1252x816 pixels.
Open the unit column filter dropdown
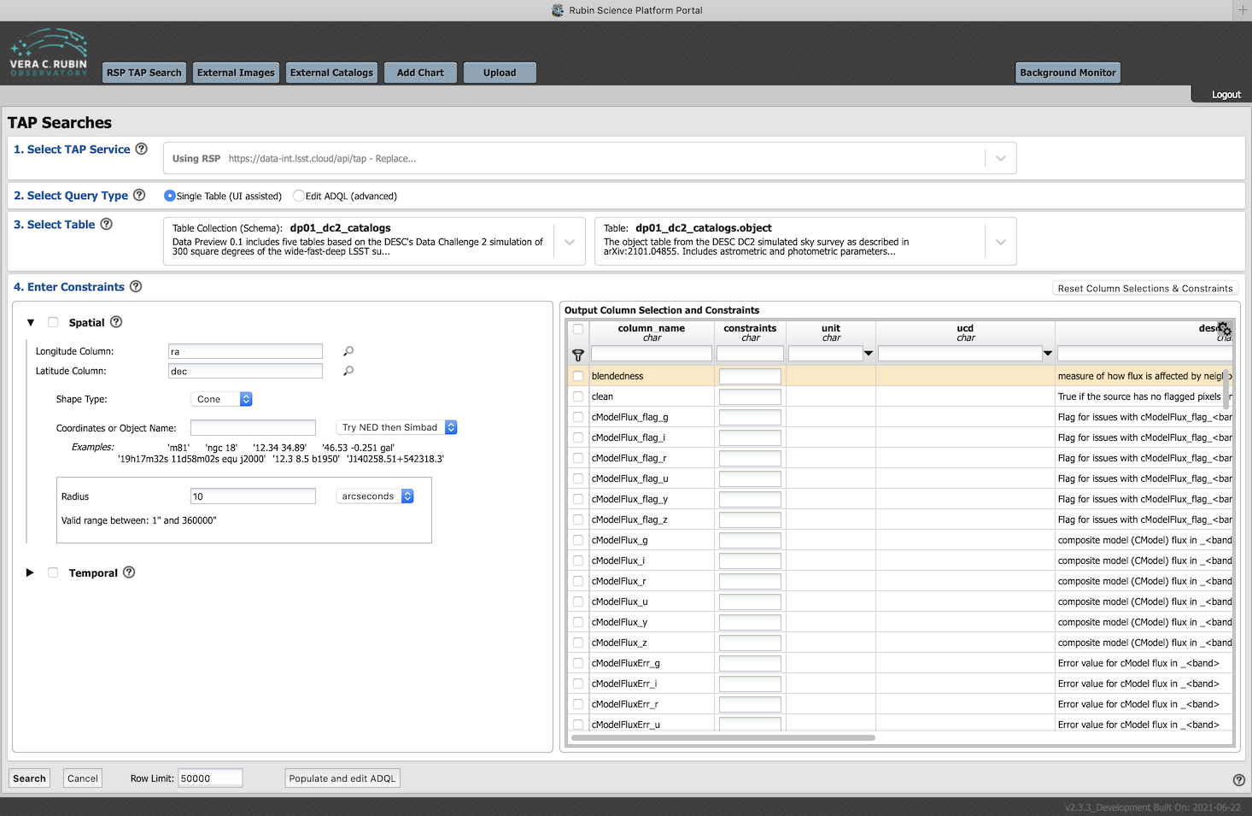click(869, 354)
